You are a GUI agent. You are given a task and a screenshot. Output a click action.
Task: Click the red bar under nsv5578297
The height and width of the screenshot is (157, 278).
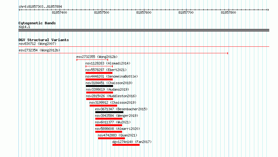[x=99, y=73]
